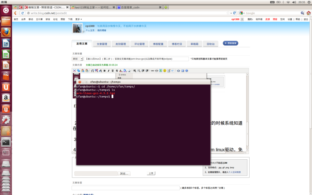312x195 pixels.
Task: Click the cp1300 profile avatar thumbnail
Action: click(x=77, y=28)
